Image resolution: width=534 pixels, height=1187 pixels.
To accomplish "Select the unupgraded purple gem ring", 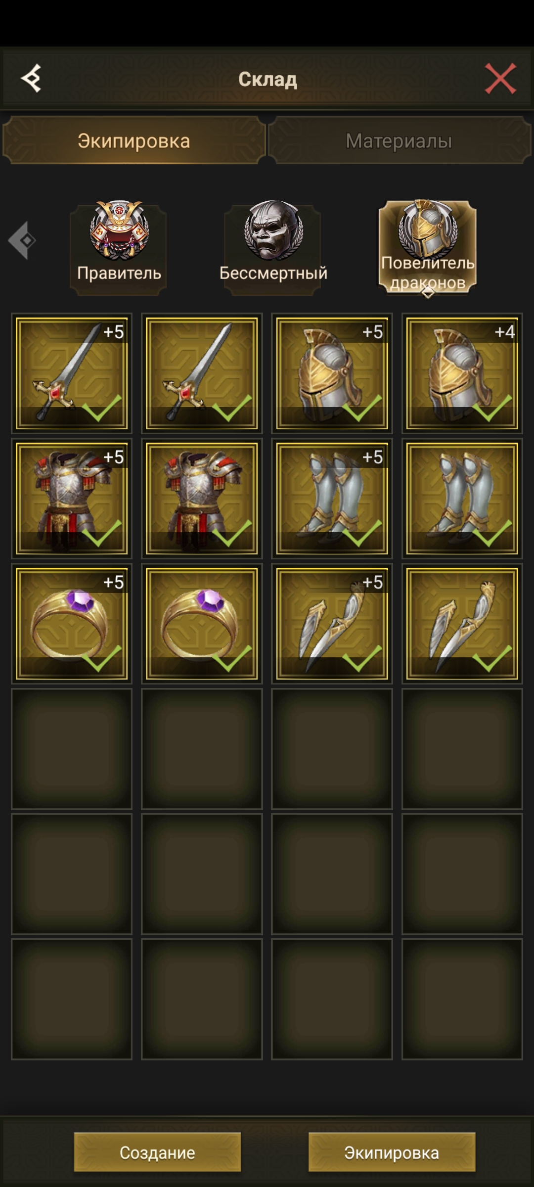I will (x=202, y=624).
